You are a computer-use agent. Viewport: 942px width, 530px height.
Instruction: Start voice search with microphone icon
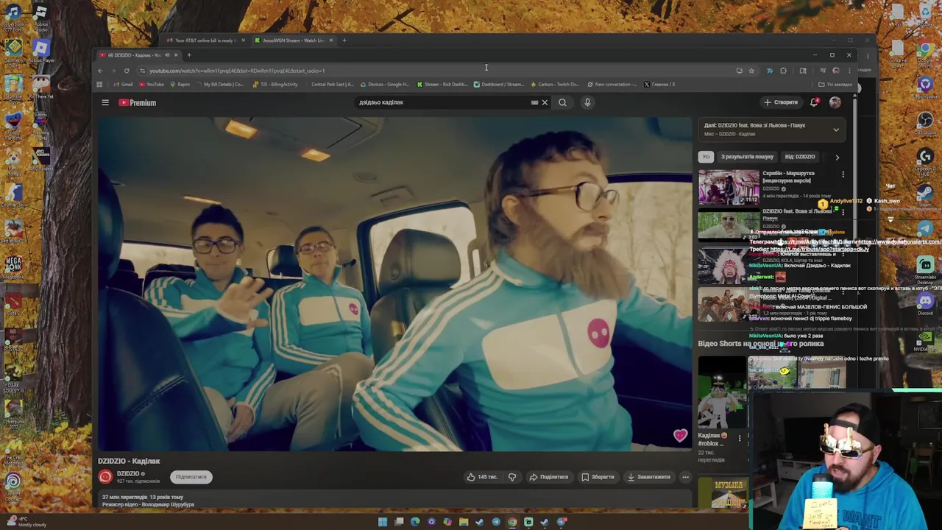587,102
